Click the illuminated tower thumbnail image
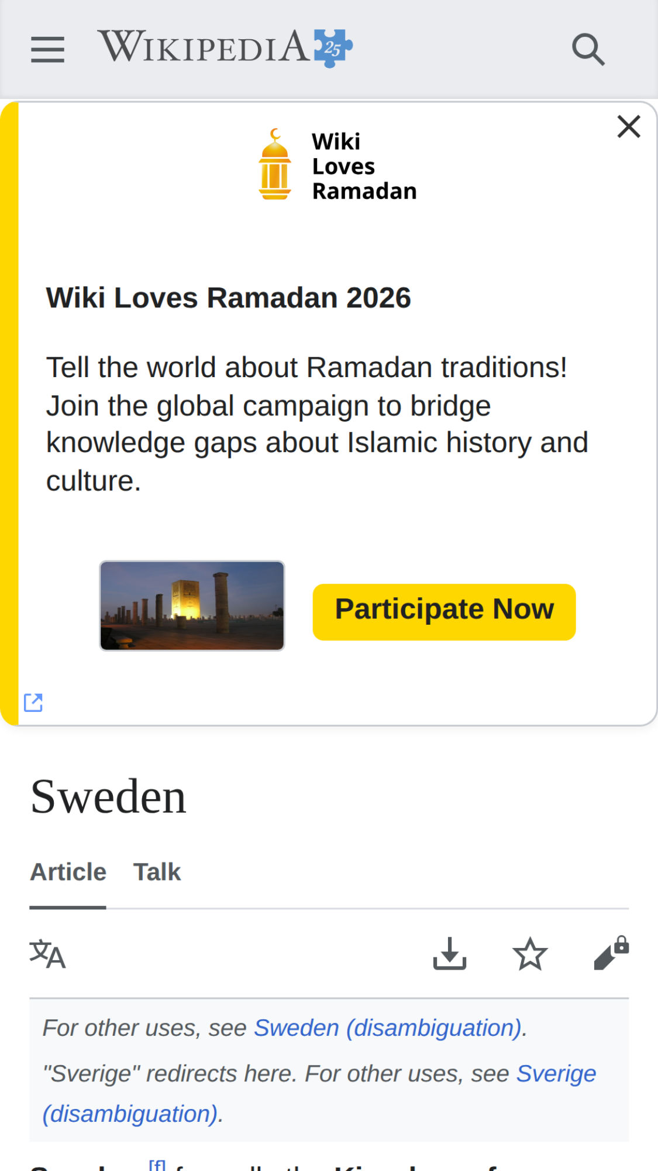 192,605
